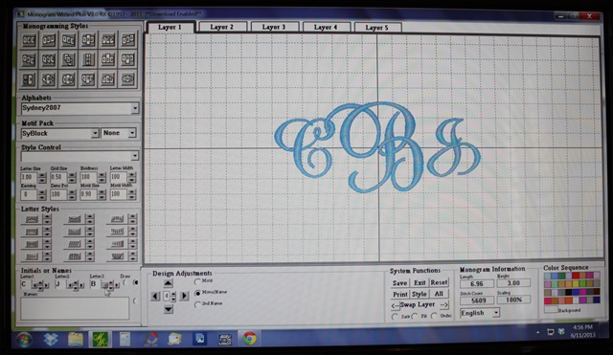The image size is (613, 355).
Task: Select the 2nd Name radio button
Action: click(197, 304)
